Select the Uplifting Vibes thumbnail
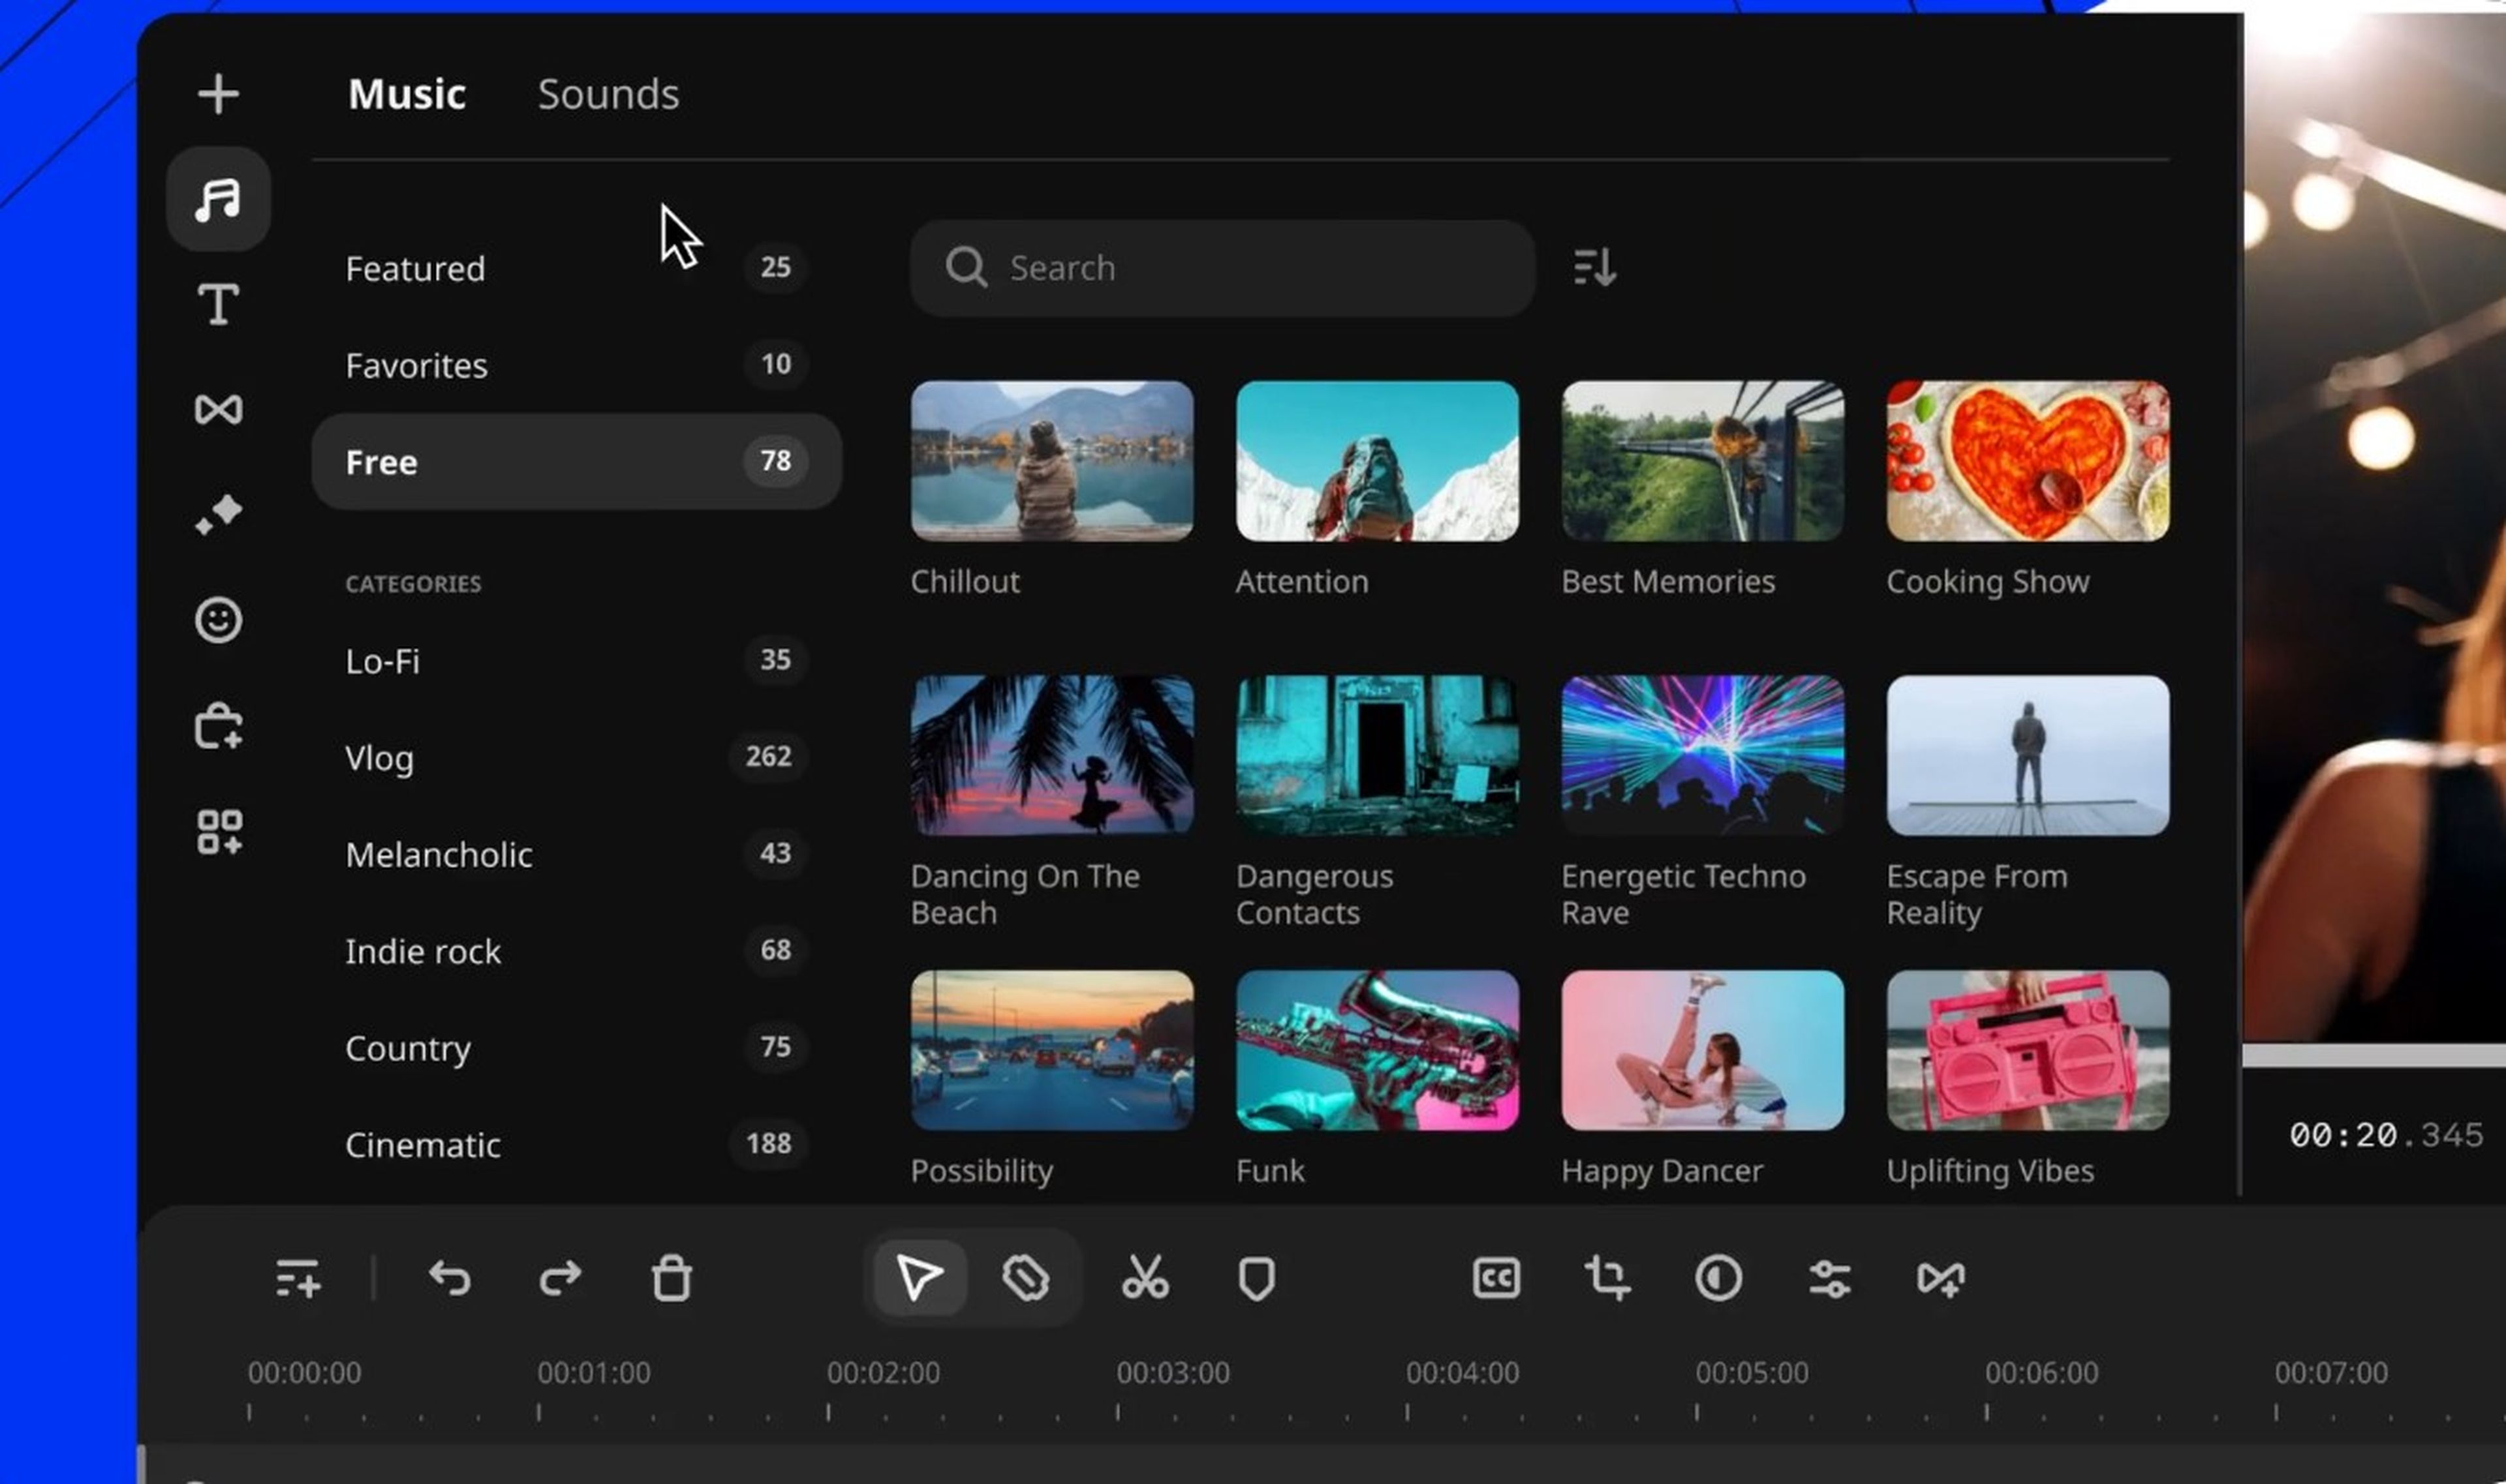 (x=2028, y=1050)
